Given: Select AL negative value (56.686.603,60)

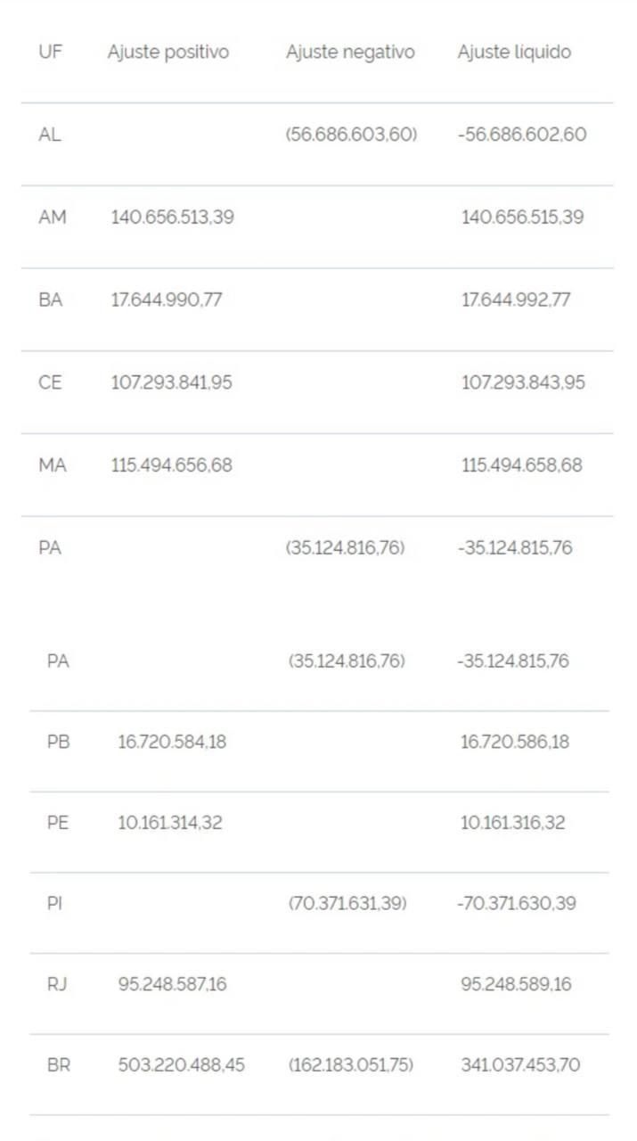Looking at the screenshot, I should [x=351, y=135].
